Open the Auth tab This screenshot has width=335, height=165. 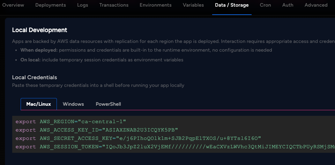point(288,5)
